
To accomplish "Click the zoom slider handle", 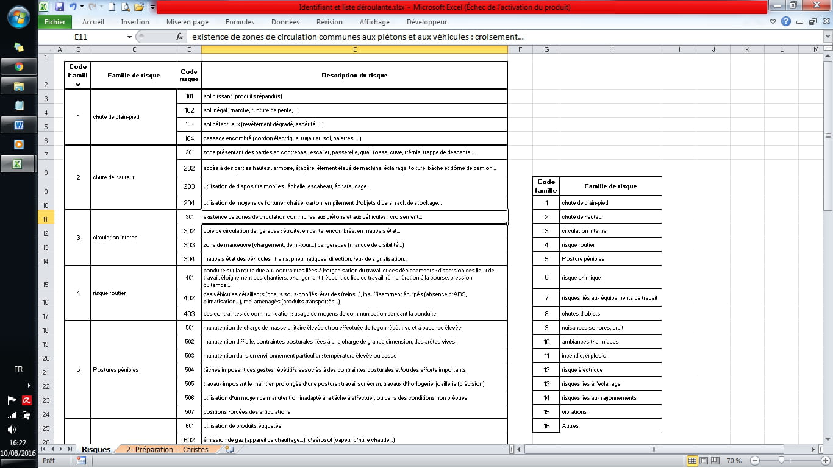I will click(781, 461).
